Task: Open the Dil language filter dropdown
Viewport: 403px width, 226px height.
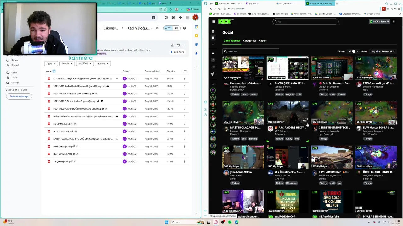Action: pos(353,51)
